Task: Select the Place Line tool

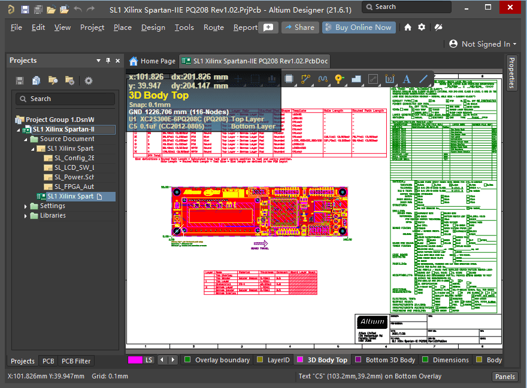Action: [x=423, y=79]
